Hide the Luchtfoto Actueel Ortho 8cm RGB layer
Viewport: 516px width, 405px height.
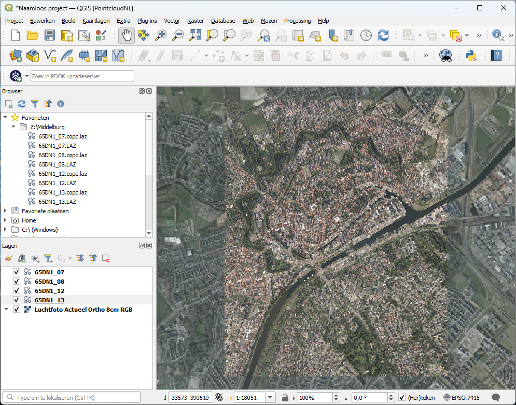pos(16,309)
